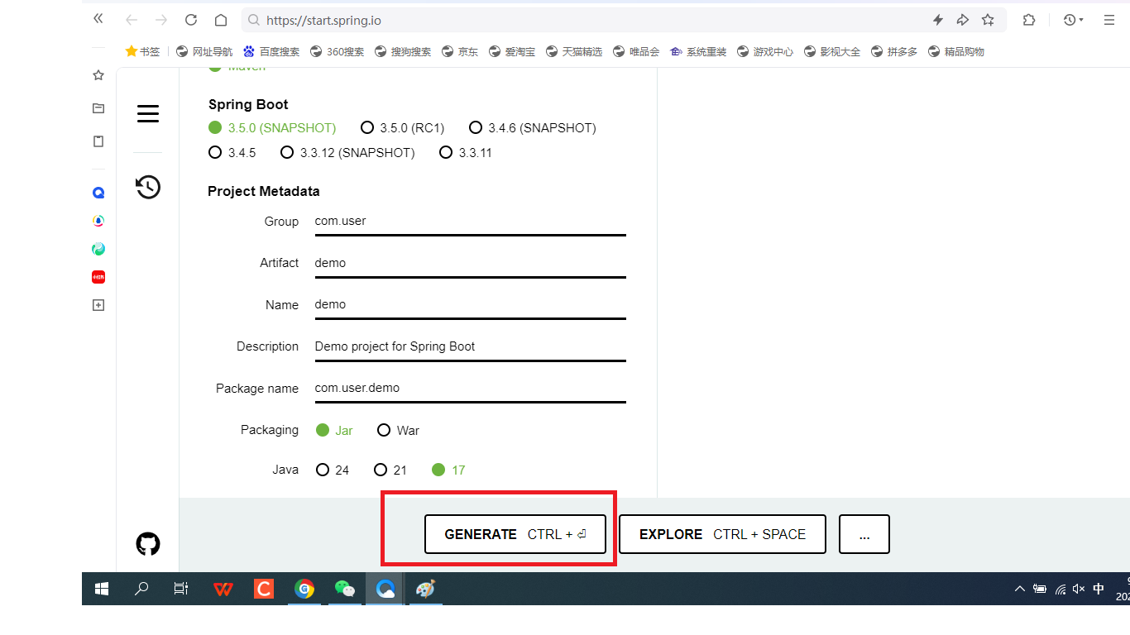Image resolution: width=1130 pixels, height=635 pixels.
Task: Select Spring Boot 3.3.12 (SNAPSHOT)
Action: click(x=347, y=152)
